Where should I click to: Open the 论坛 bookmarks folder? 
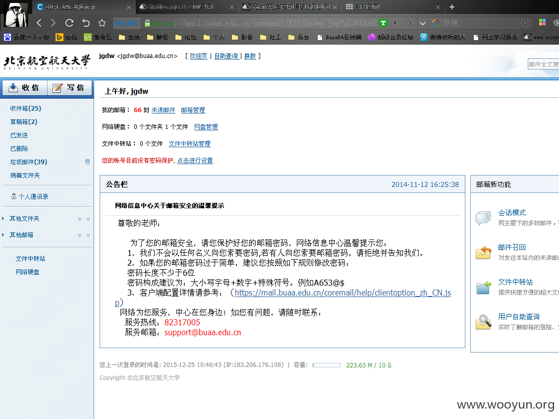[x=185, y=37]
